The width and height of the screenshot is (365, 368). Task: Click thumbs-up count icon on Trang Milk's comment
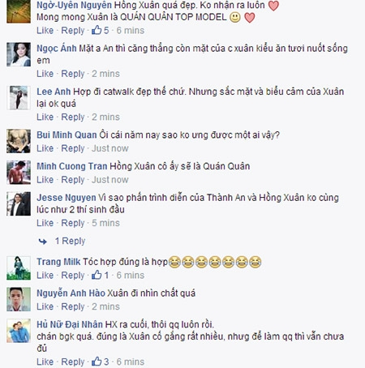click(97, 275)
